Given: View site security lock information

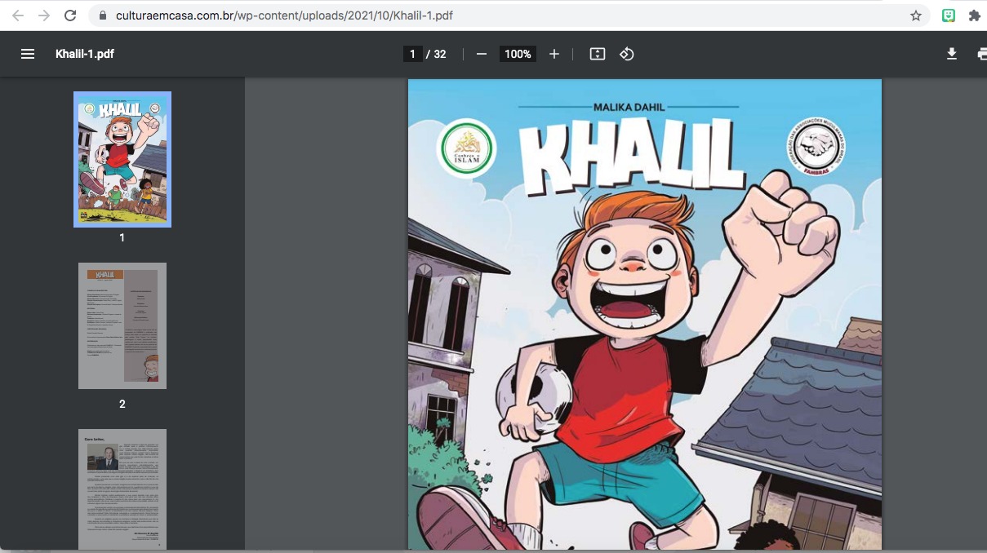Looking at the screenshot, I should (103, 15).
